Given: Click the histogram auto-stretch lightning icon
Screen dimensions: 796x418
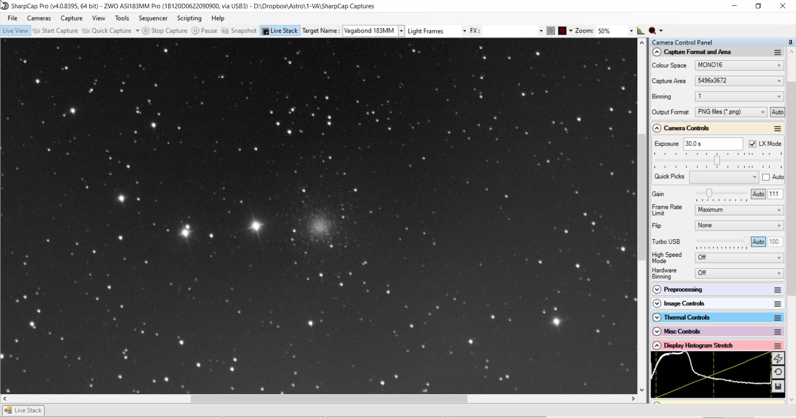Looking at the screenshot, I should tap(778, 358).
